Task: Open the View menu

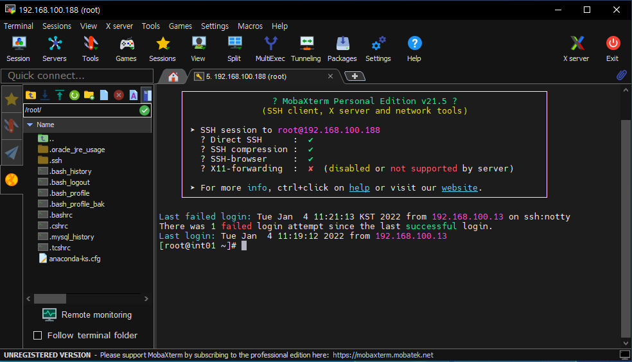Action: [x=89, y=26]
